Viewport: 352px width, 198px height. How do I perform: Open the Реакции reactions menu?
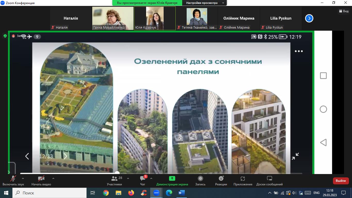point(221,180)
